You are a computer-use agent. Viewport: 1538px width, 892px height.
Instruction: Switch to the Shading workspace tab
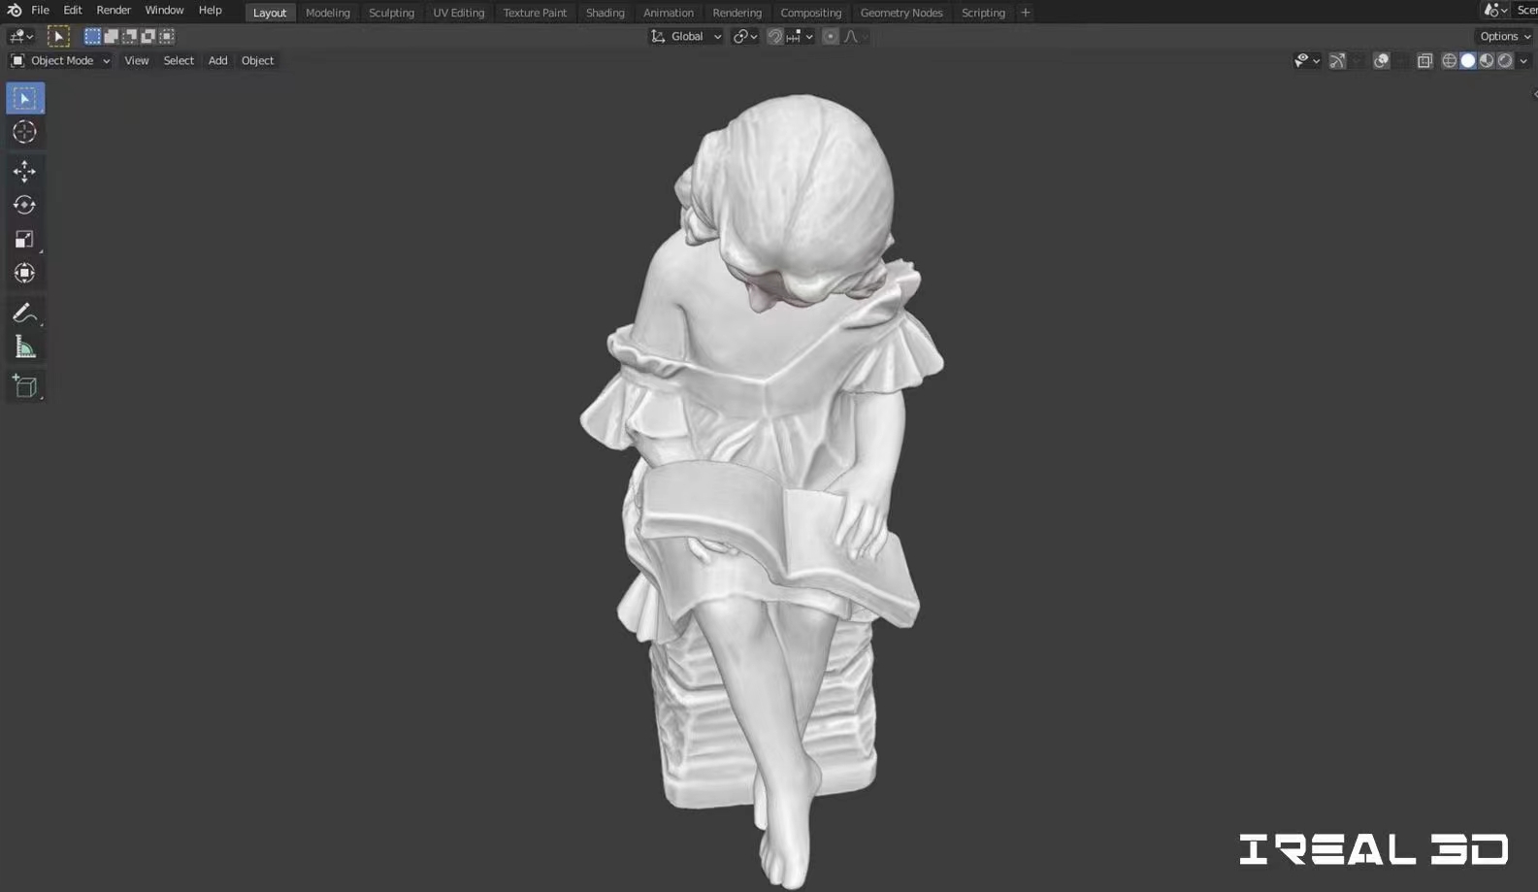tap(605, 13)
